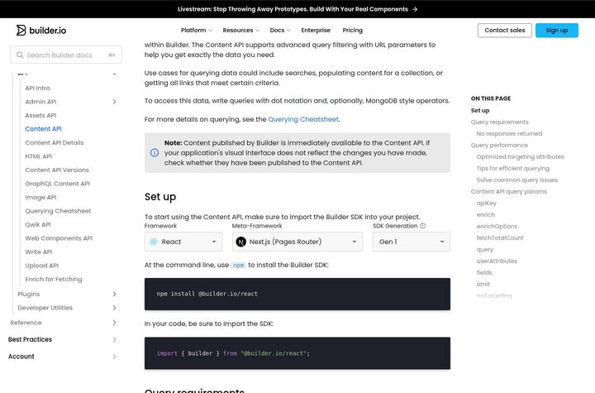Jump to userAttributes param
Screen dimensions: 595x393
pos(497,261)
